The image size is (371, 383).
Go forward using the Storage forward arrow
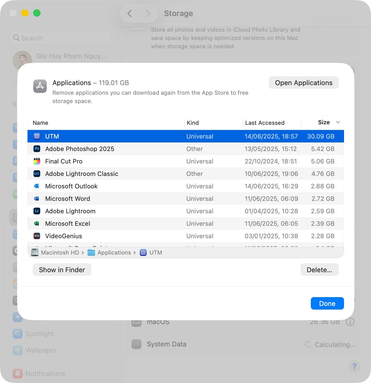[x=148, y=13]
